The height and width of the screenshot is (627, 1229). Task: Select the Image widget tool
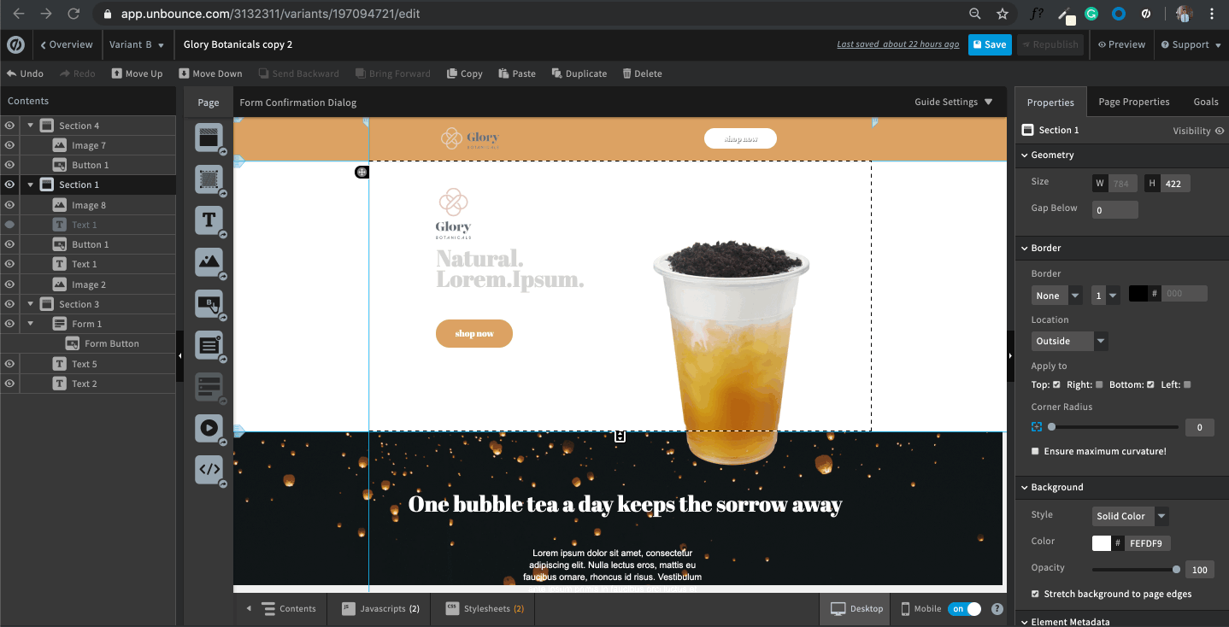coord(209,261)
